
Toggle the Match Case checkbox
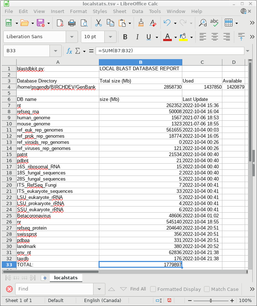pos(207,289)
